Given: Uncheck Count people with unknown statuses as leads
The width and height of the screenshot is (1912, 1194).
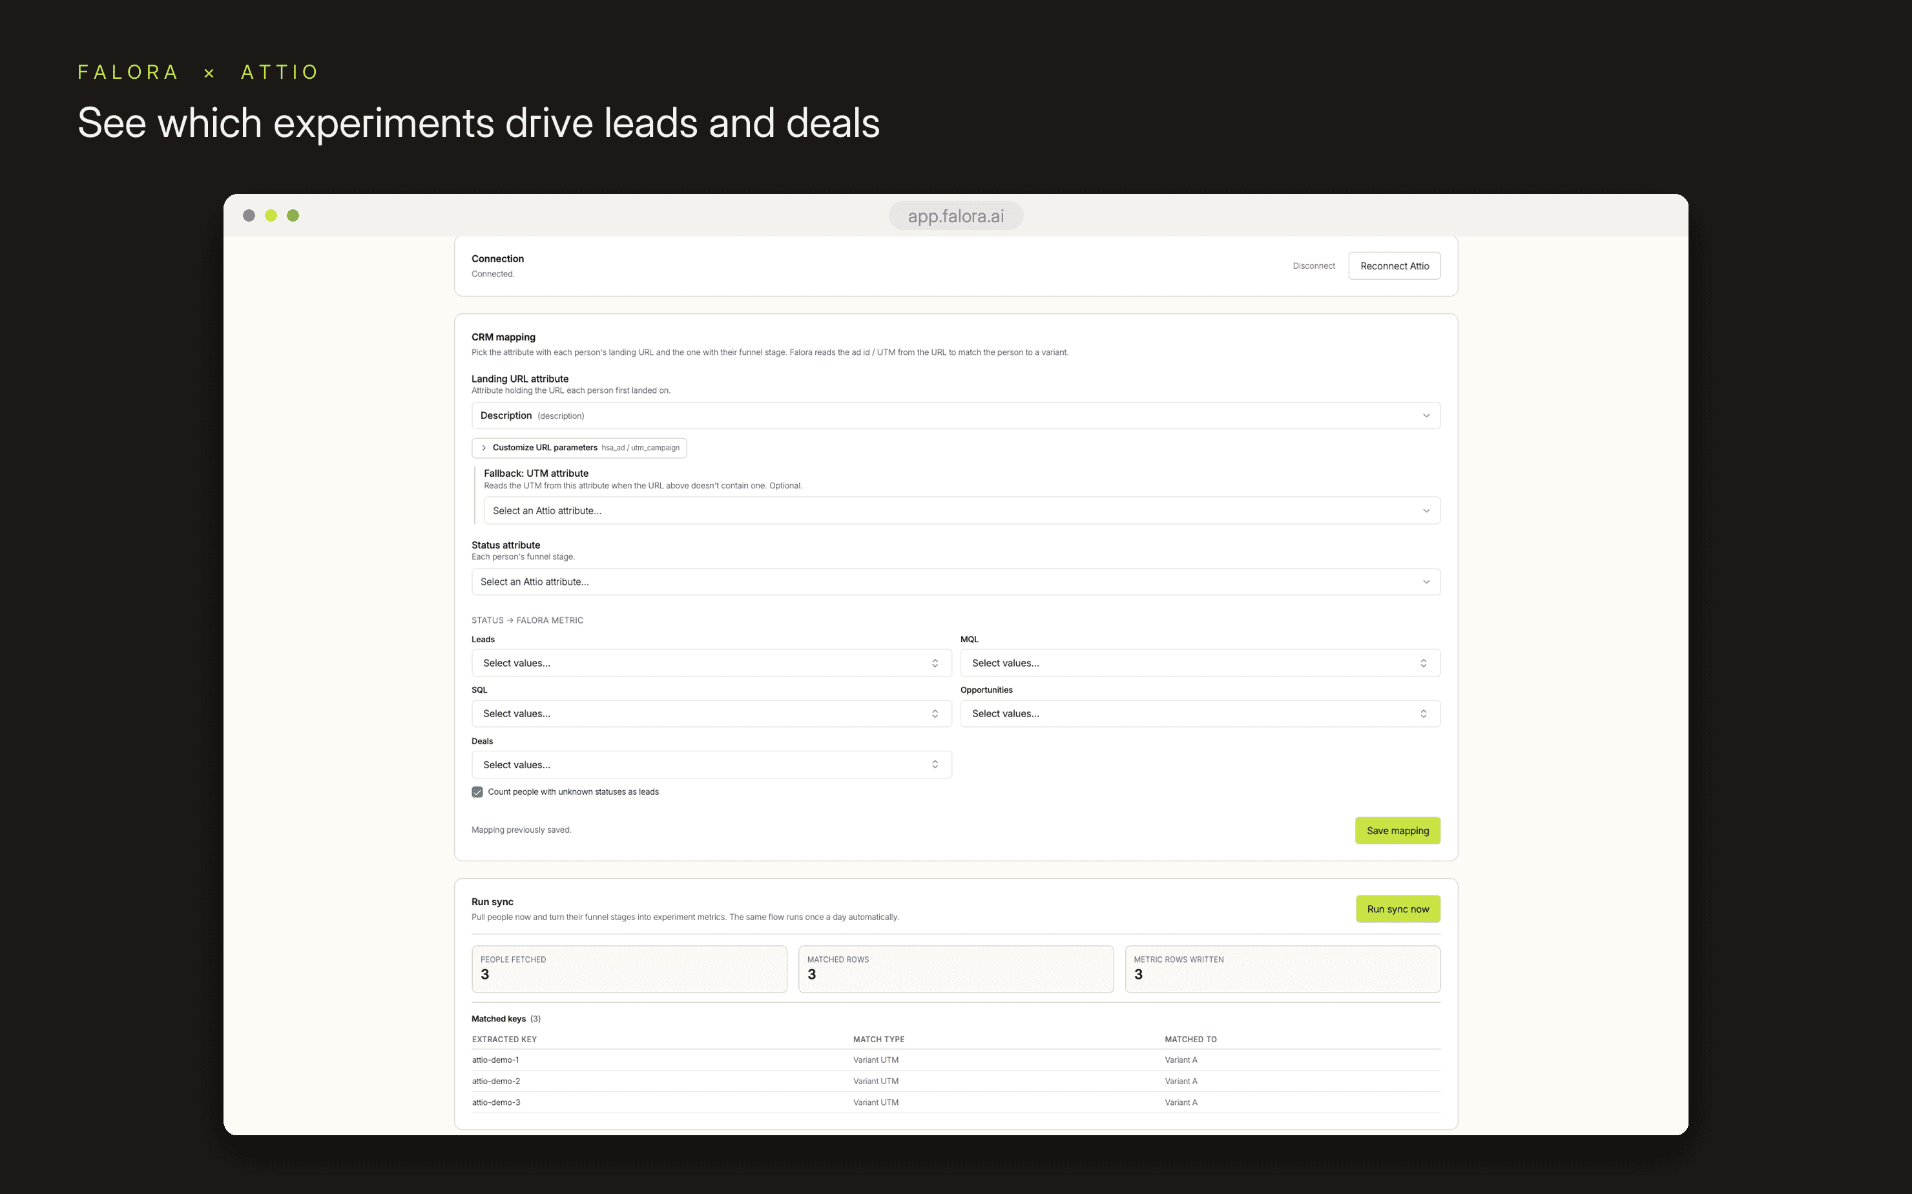Looking at the screenshot, I should click(477, 792).
